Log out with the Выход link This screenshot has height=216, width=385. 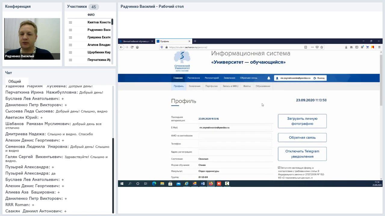point(319,78)
